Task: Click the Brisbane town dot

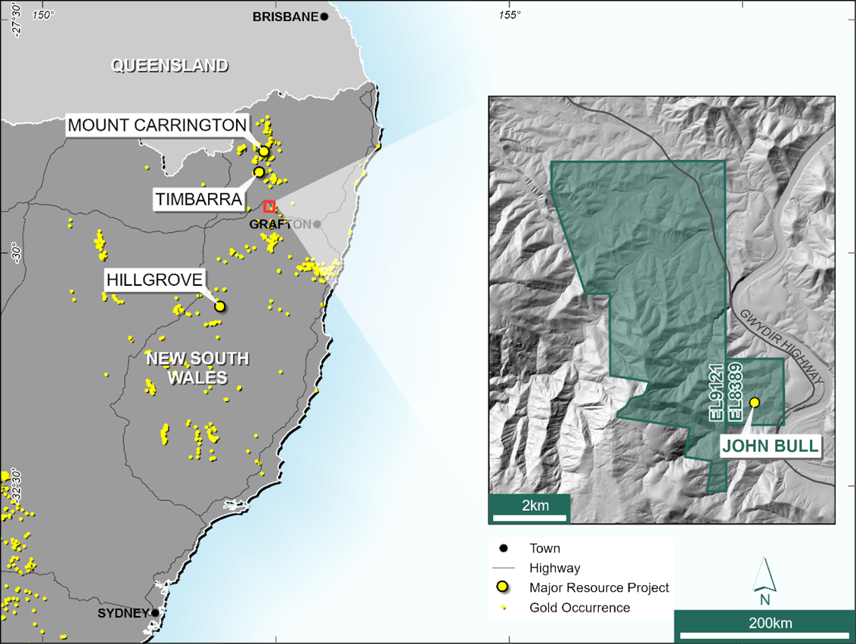Action: tap(324, 17)
